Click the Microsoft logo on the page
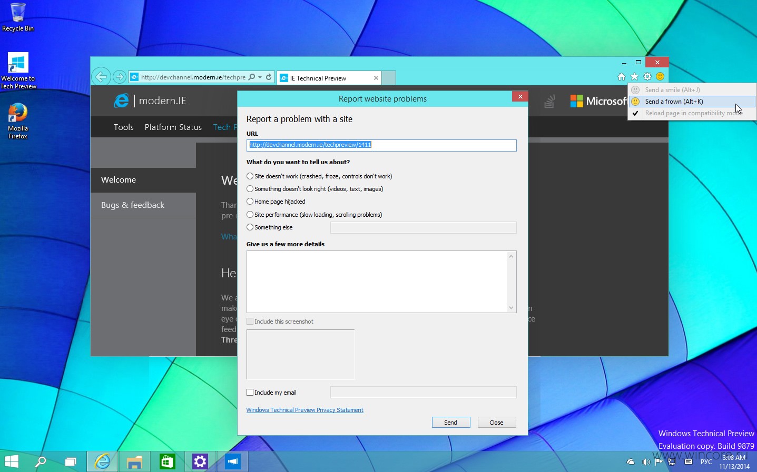 pos(598,101)
